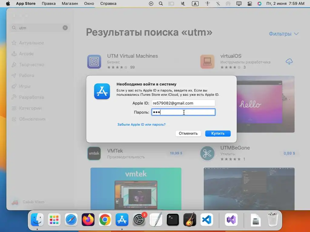The width and height of the screenshot is (310, 232).
Task: Open the Calub Viem account profile
Action: tap(28, 202)
